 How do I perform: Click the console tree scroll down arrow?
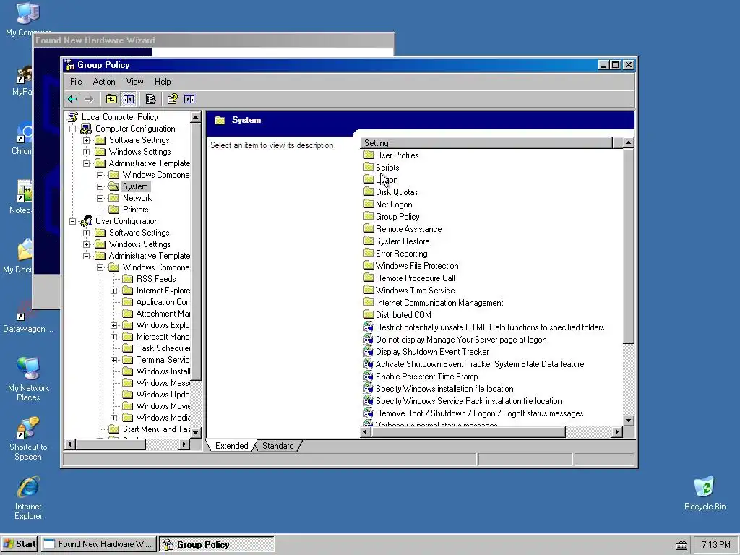pyautogui.click(x=196, y=432)
